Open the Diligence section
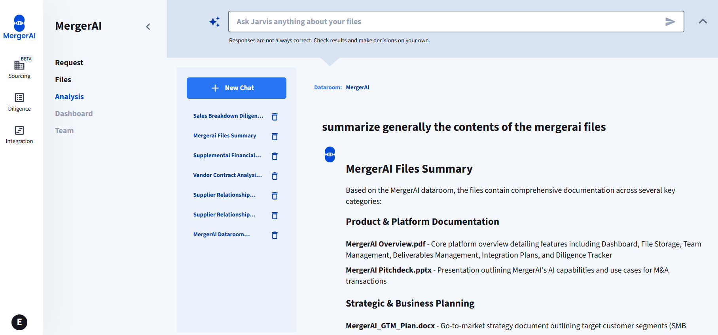718x335 pixels. pos(19,102)
